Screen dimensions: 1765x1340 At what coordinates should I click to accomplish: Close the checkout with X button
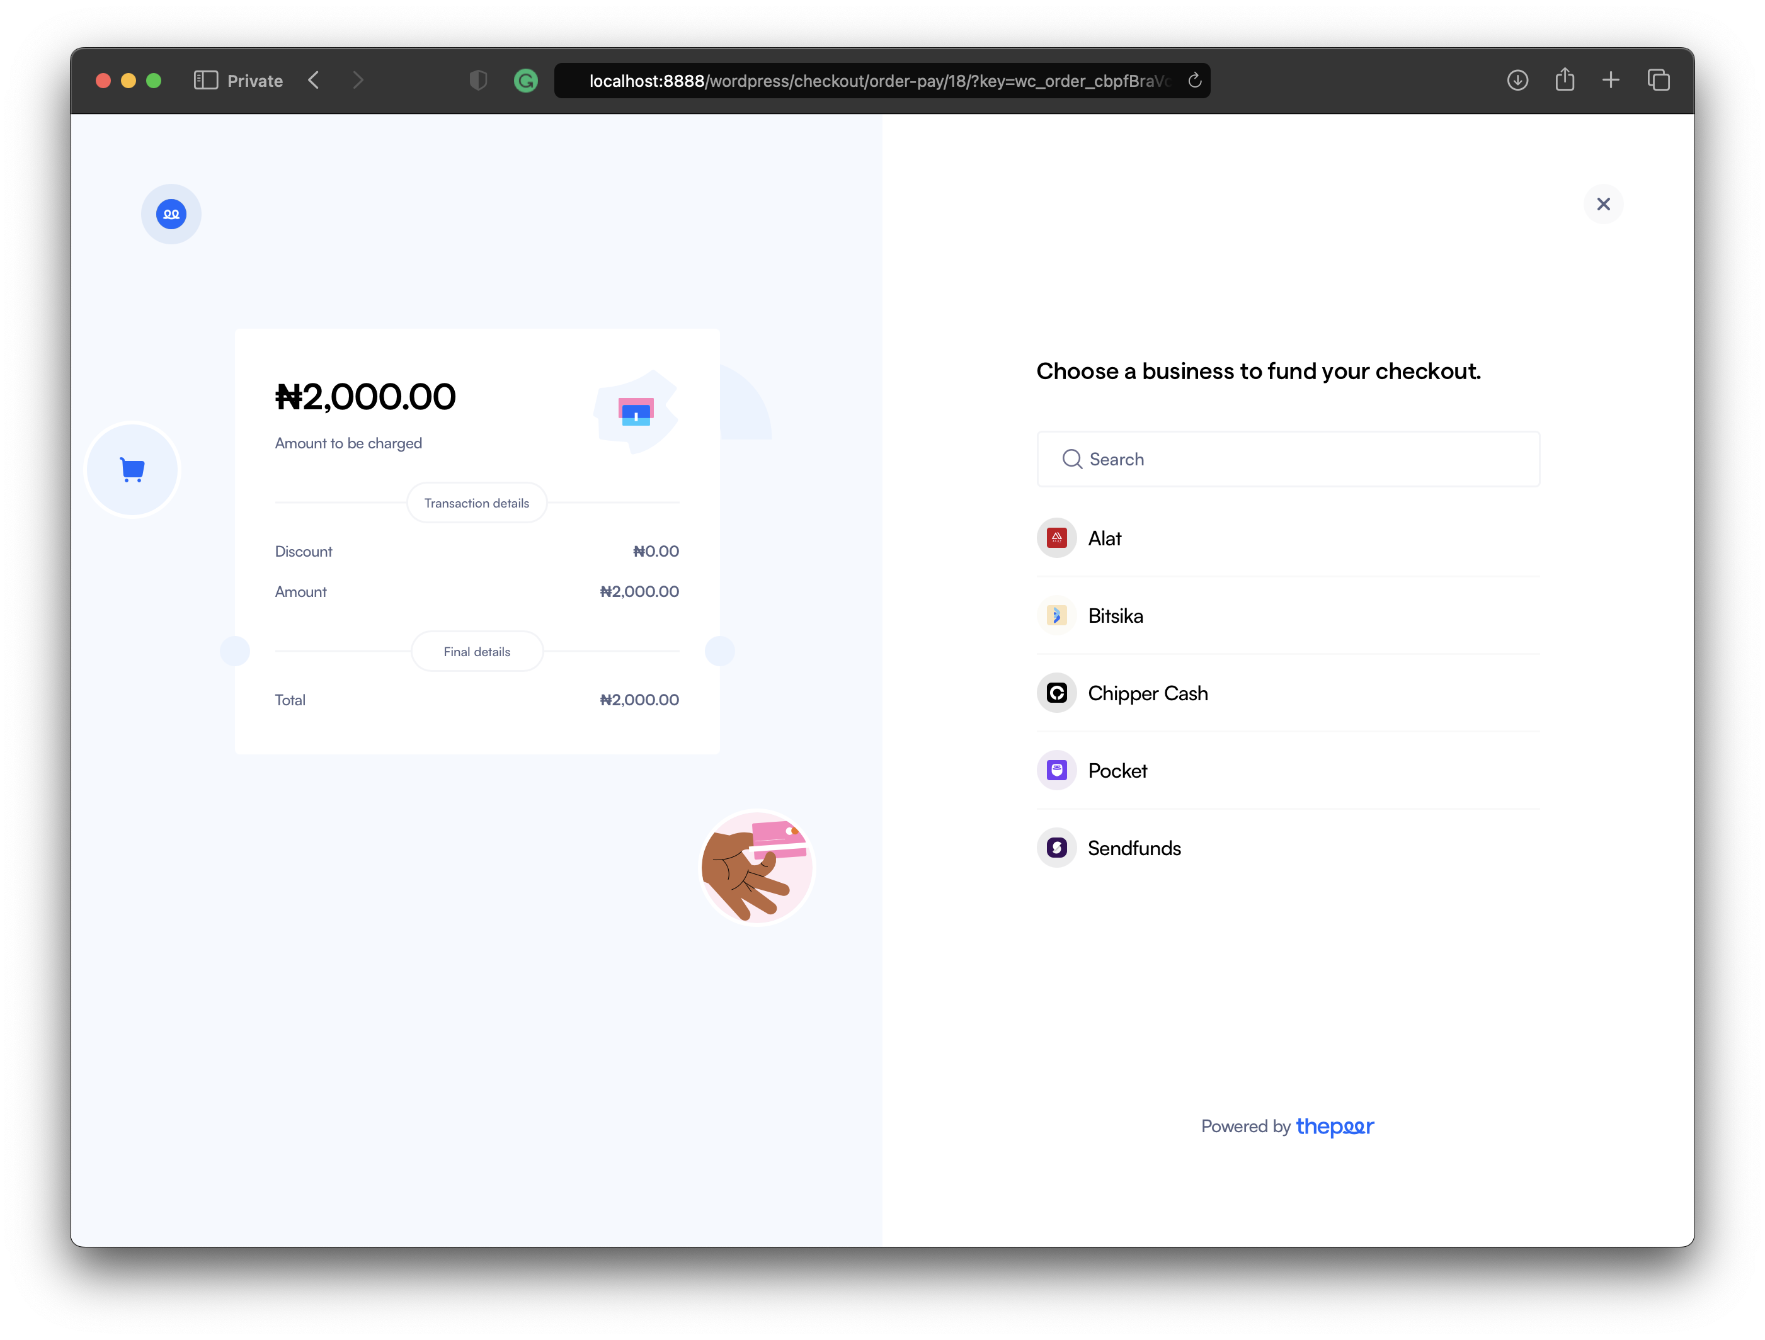(x=1603, y=204)
